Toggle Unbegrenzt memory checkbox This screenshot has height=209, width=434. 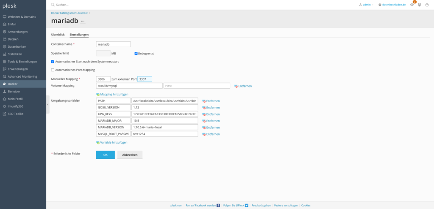(136, 54)
